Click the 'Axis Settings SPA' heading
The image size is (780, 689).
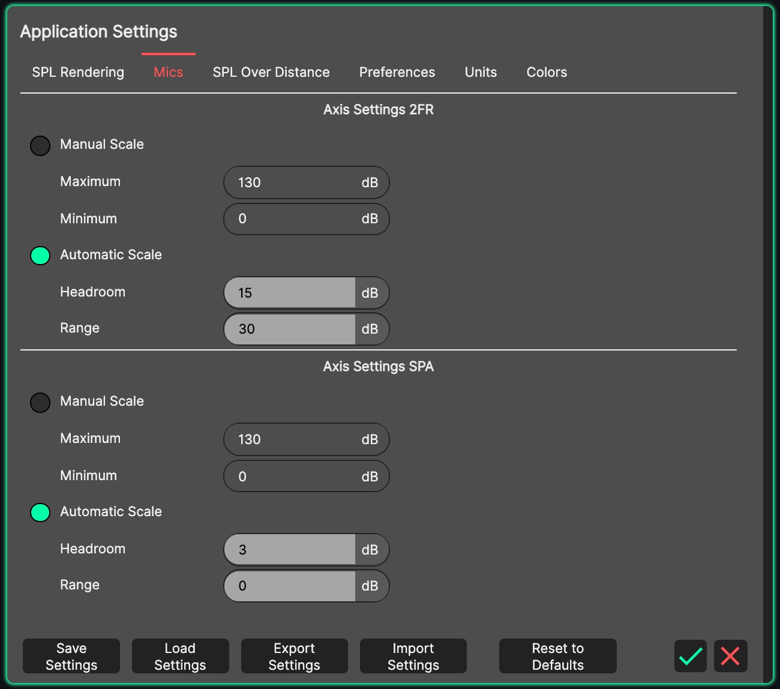click(379, 367)
